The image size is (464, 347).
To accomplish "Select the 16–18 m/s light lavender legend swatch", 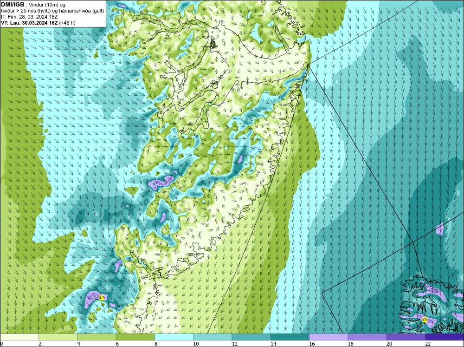I will [x=329, y=337].
